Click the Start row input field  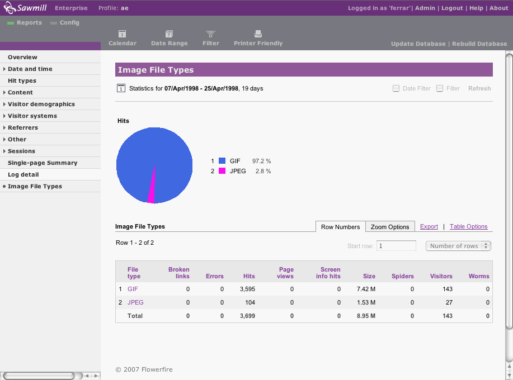396,246
